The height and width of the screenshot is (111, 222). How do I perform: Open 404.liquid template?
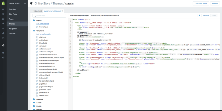point(43,37)
